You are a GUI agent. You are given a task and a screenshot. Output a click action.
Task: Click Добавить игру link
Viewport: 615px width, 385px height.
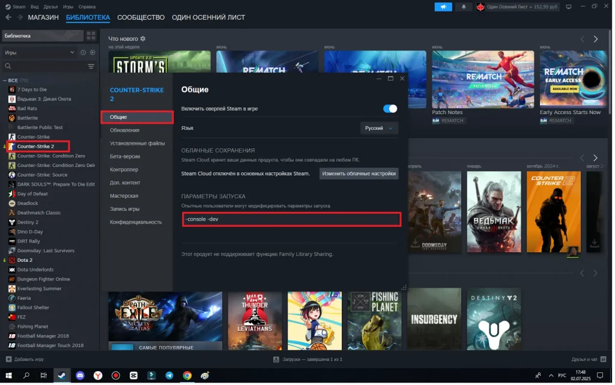pyautogui.click(x=29, y=359)
